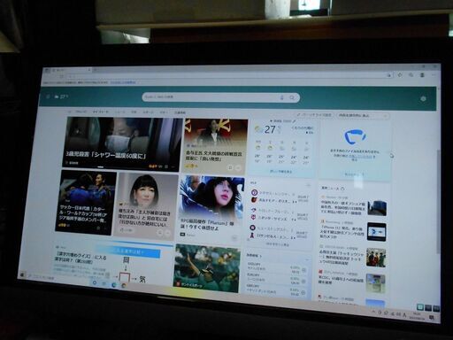Open the kanji fill-in quiz article
The image size is (453, 340).
click(112, 263)
